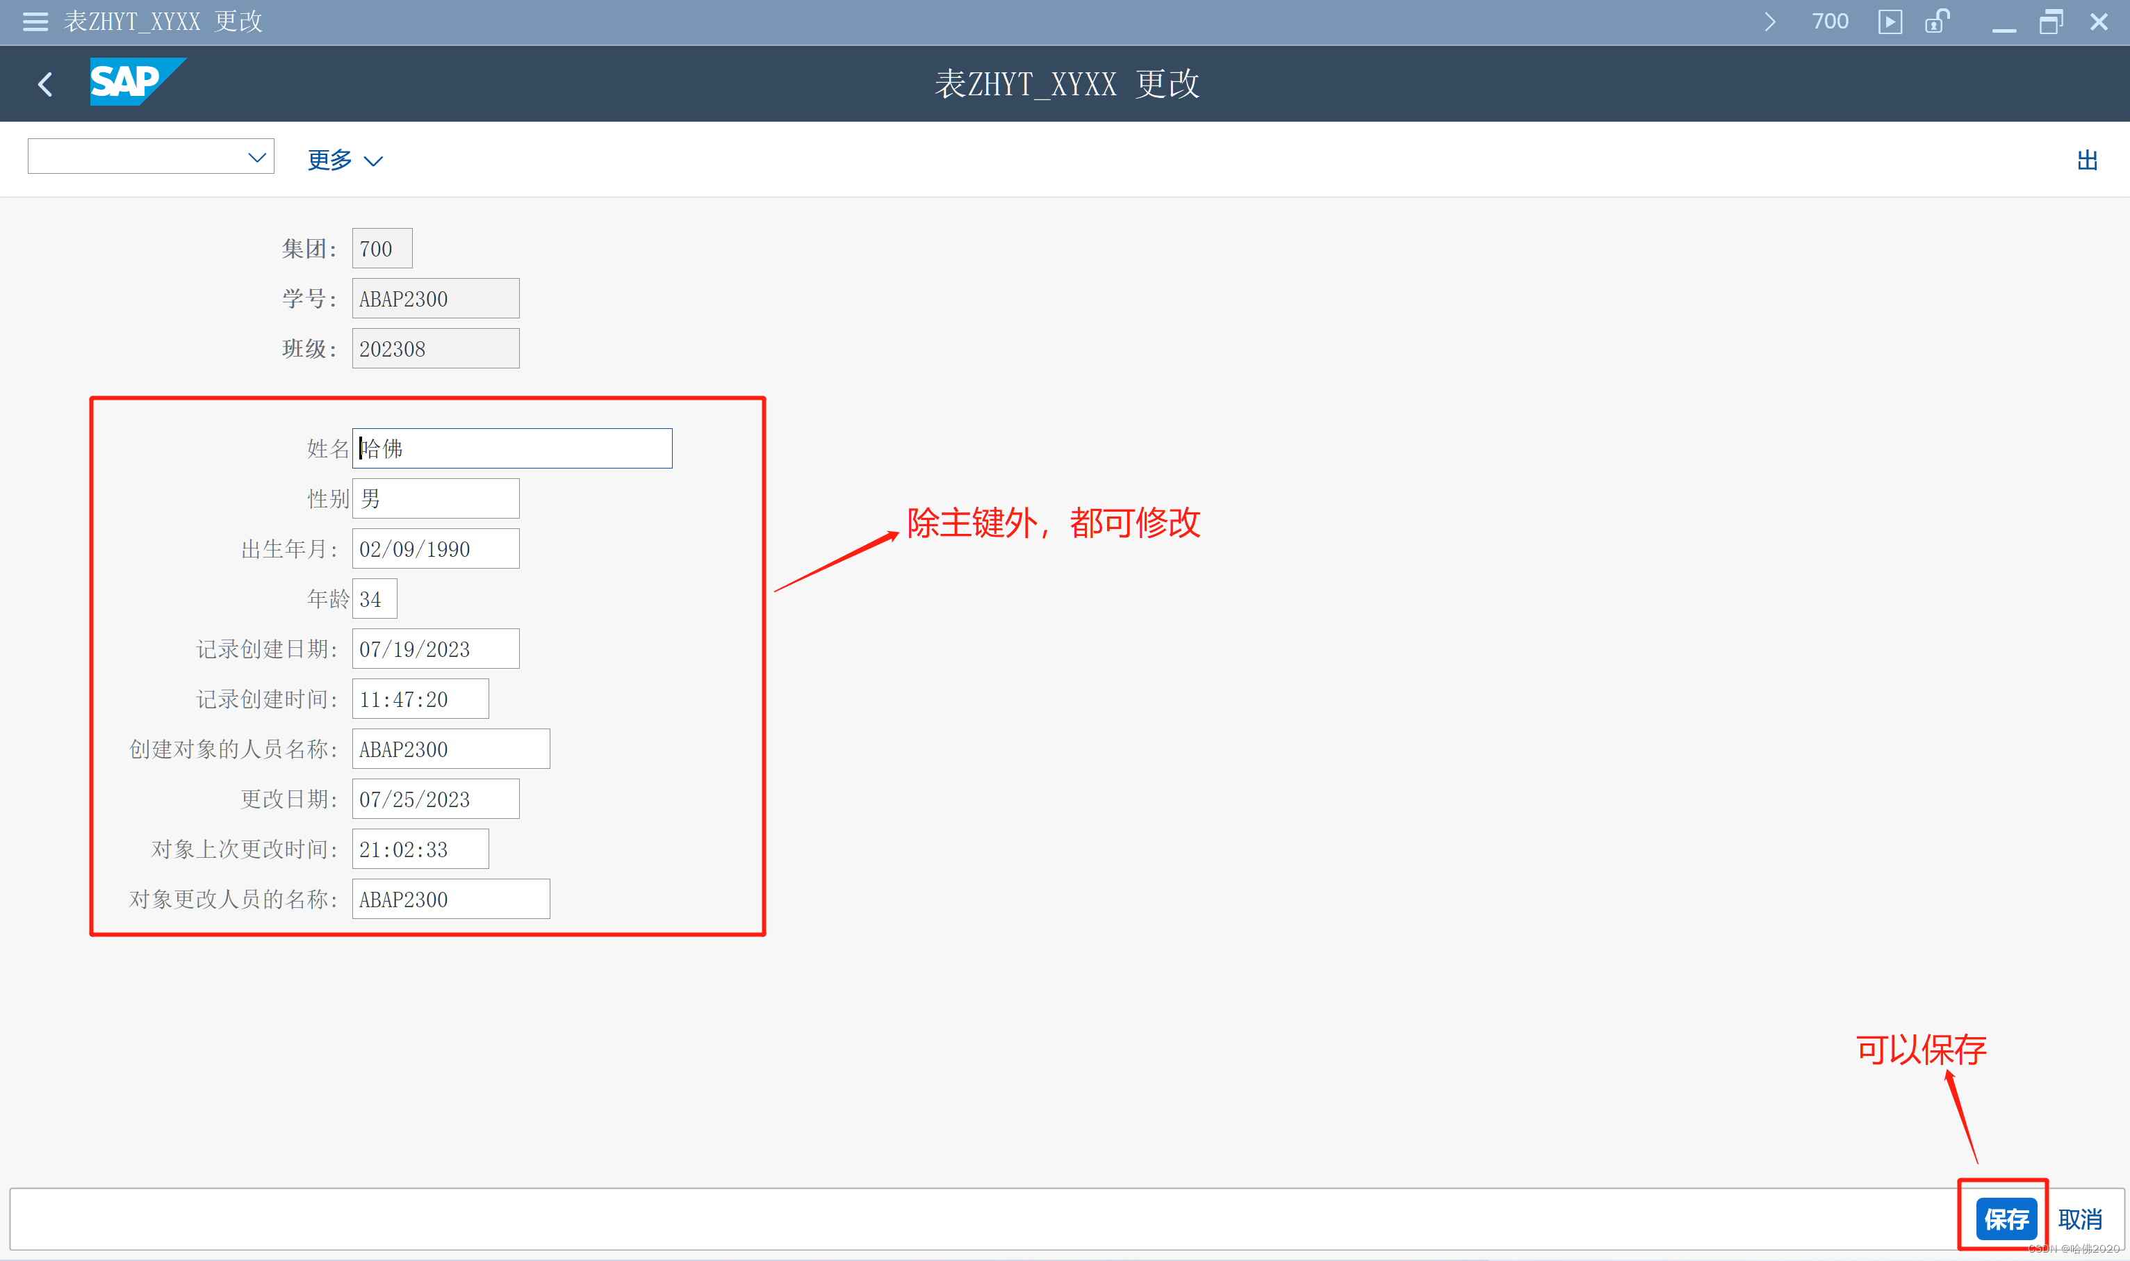This screenshot has height=1261, width=2130.
Task: Click the 出 exit button
Action: pyautogui.click(x=2087, y=160)
